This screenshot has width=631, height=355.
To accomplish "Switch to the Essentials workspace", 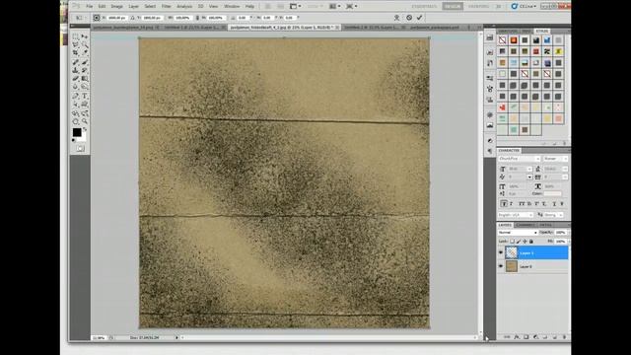I will coord(424,7).
